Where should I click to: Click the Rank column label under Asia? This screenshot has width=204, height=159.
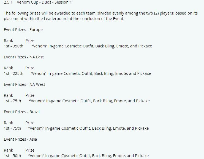pyautogui.click(x=9, y=150)
